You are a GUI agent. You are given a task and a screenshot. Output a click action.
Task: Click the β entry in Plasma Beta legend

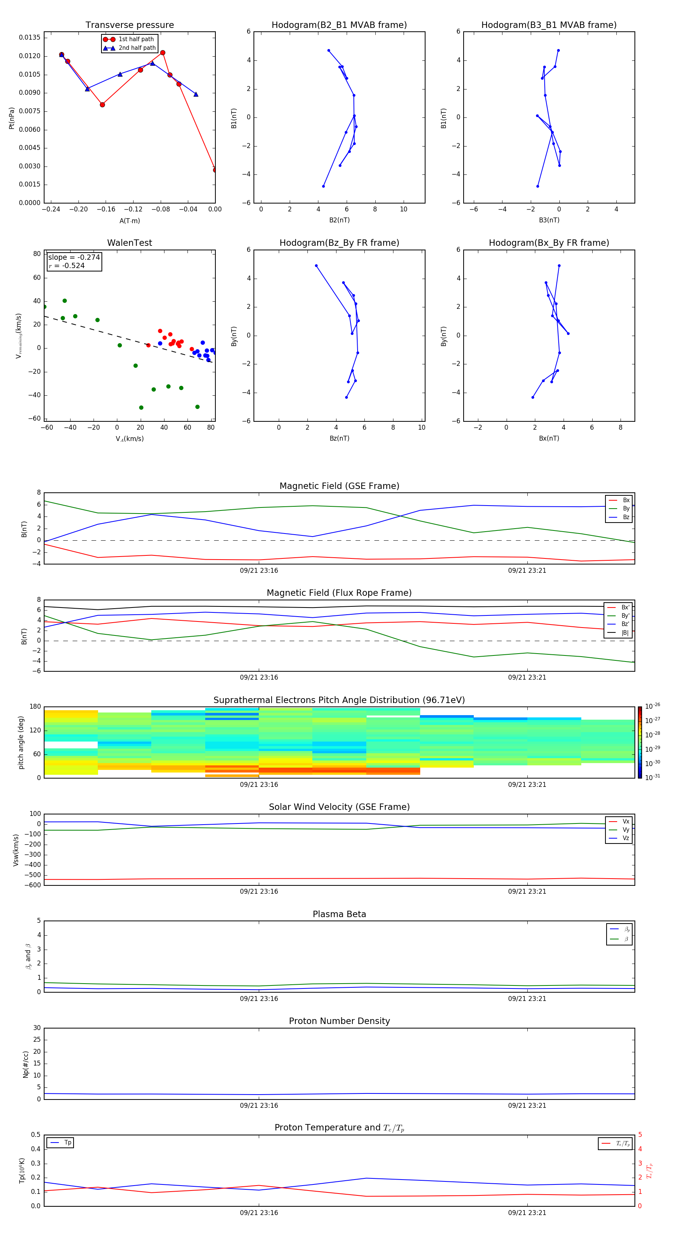tap(619, 939)
